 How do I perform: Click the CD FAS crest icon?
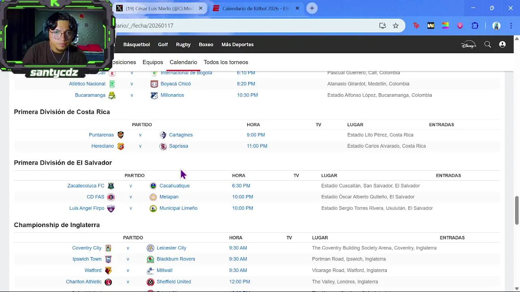coord(110,197)
